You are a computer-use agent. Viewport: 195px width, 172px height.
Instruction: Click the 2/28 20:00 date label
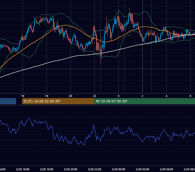(x=71, y=169)
